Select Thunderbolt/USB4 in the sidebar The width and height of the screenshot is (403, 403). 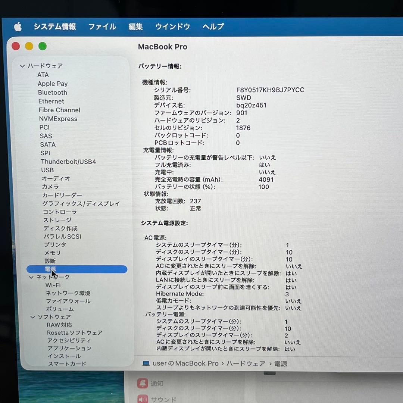68,161
